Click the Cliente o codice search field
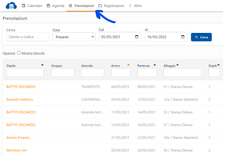This screenshot has width=225, height=156. 25,37
